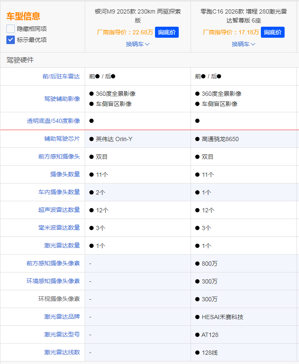Screen dimensions: 299x364
Task: Open 换辆车 dropdown under 银河M9
Action: tap(138, 44)
